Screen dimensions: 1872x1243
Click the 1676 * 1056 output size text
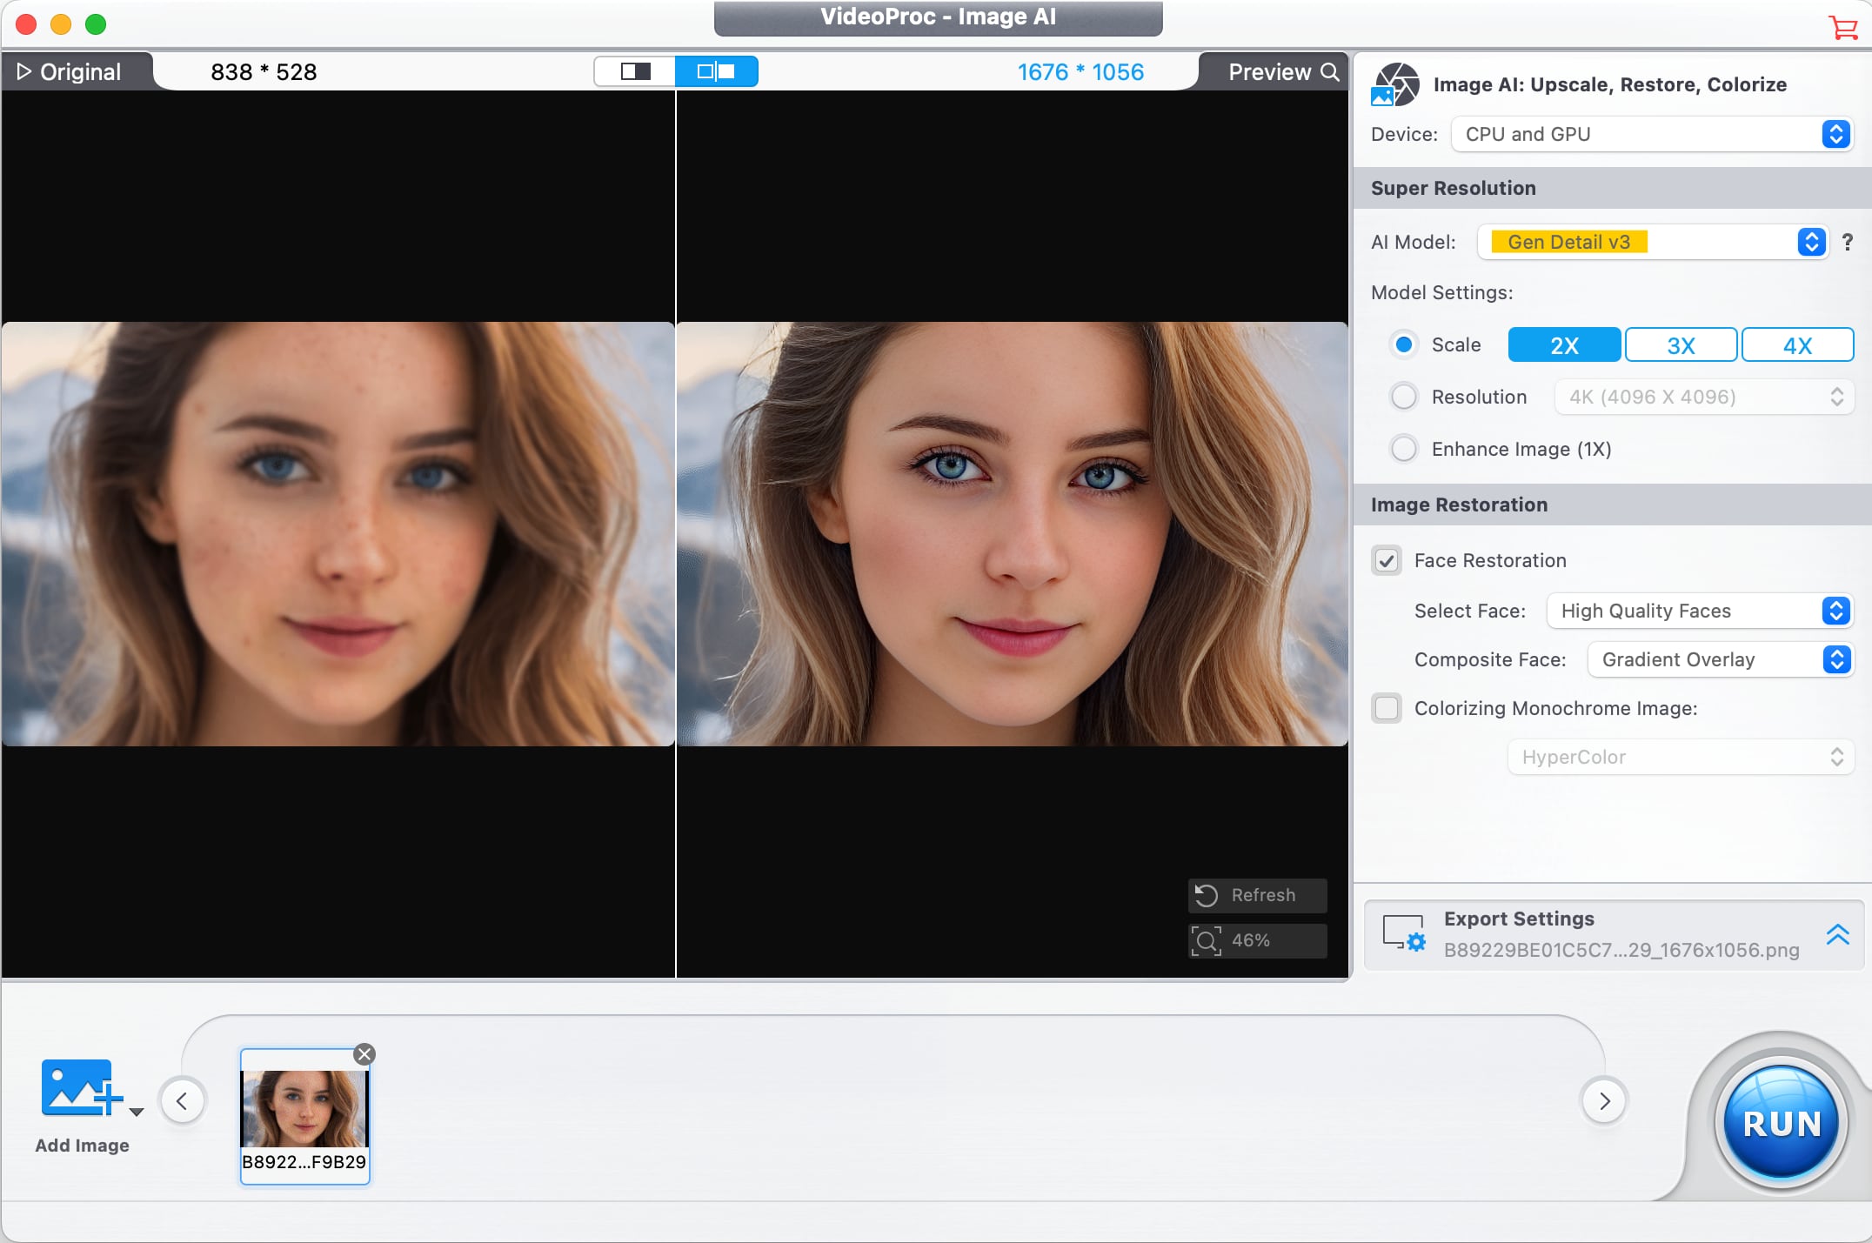1080,72
